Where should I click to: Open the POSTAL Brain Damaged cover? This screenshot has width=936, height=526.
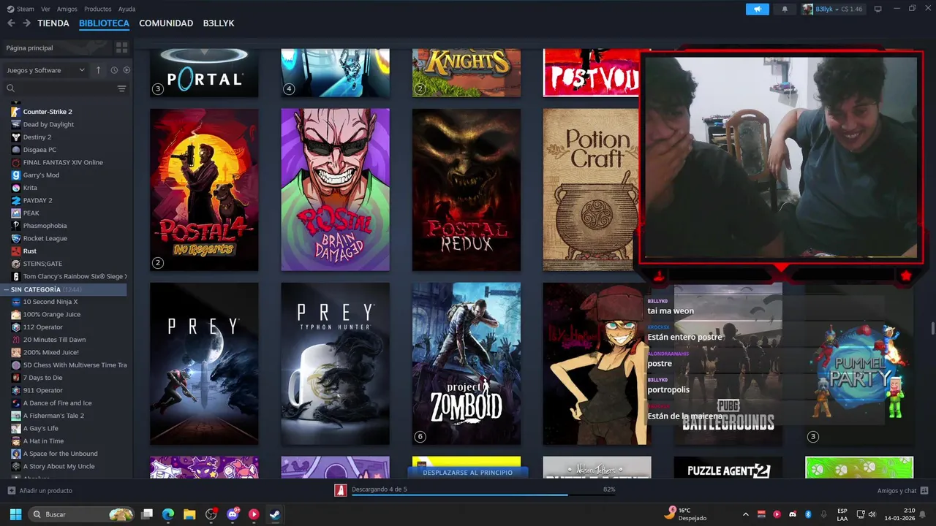coord(335,190)
